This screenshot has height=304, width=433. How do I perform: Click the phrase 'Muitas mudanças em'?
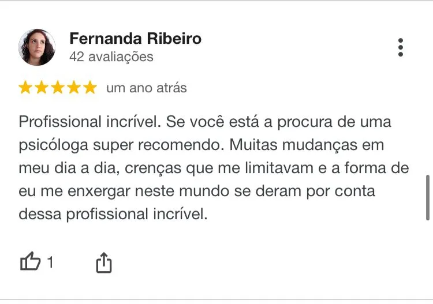pyautogui.click(x=307, y=145)
